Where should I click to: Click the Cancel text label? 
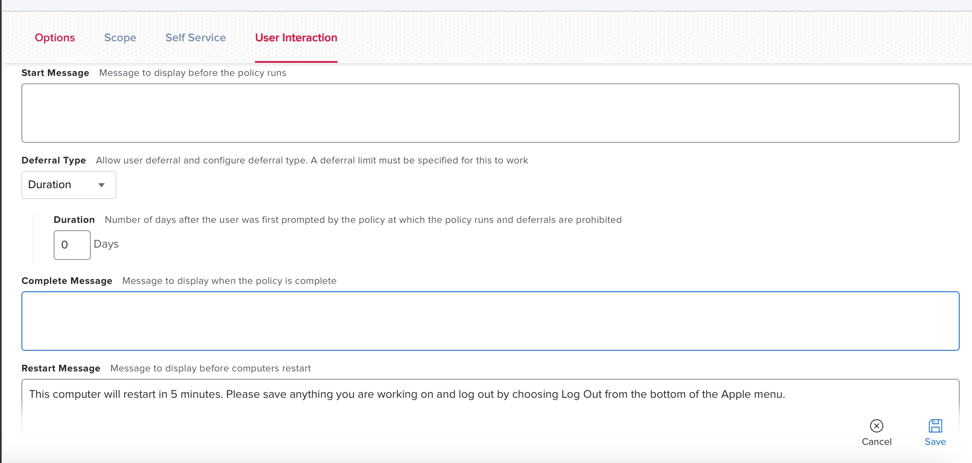pos(876,442)
